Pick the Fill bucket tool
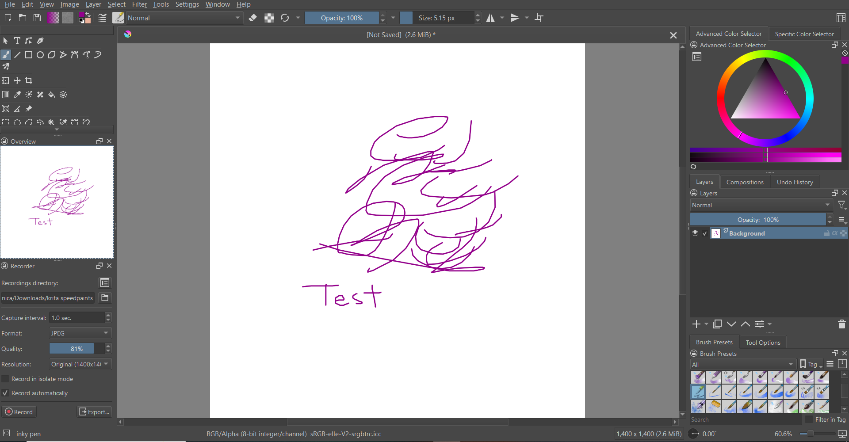 click(x=52, y=95)
